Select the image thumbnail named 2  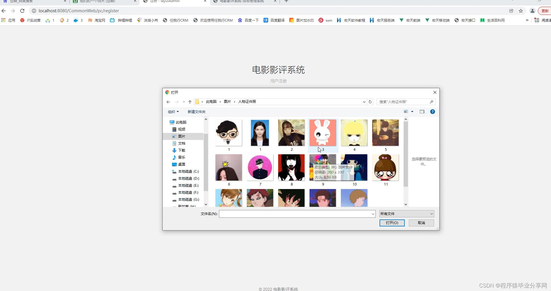click(x=291, y=133)
